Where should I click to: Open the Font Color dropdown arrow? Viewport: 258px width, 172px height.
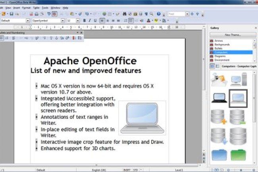coord(152,21)
